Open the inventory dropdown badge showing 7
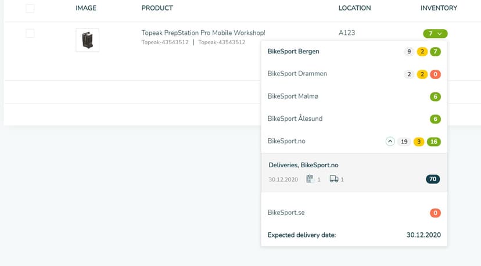This screenshot has width=481, height=266. click(435, 34)
